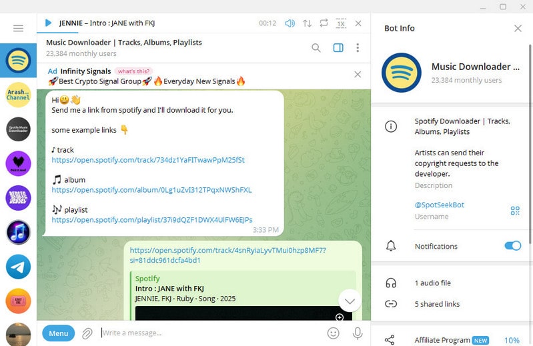Screen dimensions: 533x346
Task: Focus the Write a message field
Action: pyautogui.click(x=211, y=333)
